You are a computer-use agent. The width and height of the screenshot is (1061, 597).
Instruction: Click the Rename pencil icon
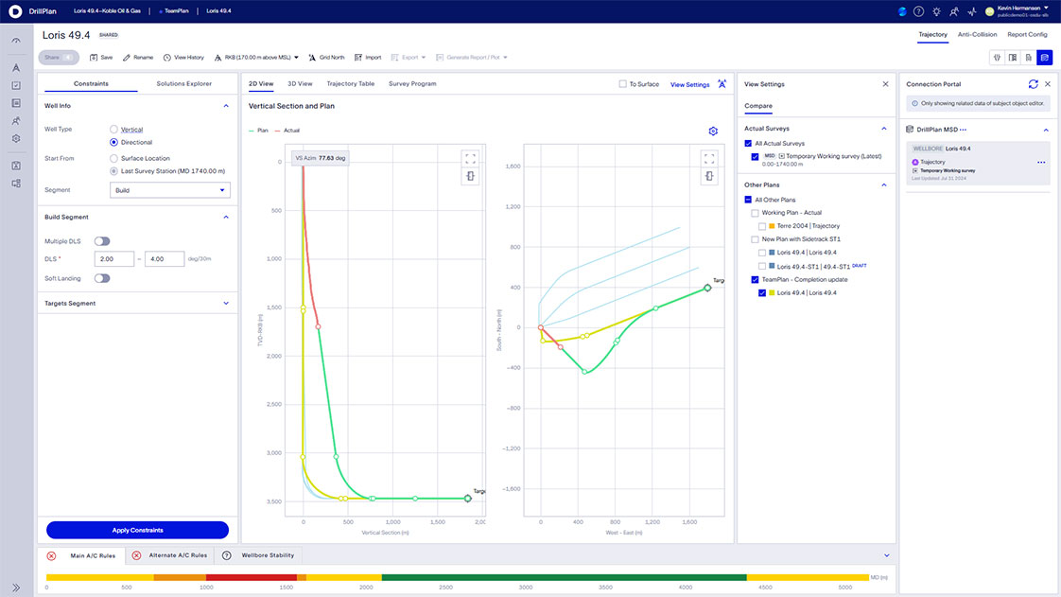(x=127, y=58)
